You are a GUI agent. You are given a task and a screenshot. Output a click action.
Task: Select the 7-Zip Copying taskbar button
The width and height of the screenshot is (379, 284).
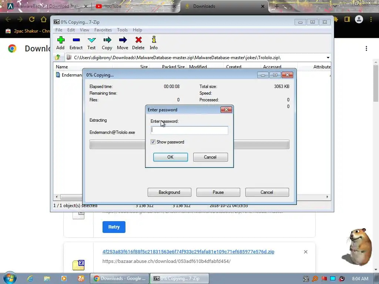[180, 278]
